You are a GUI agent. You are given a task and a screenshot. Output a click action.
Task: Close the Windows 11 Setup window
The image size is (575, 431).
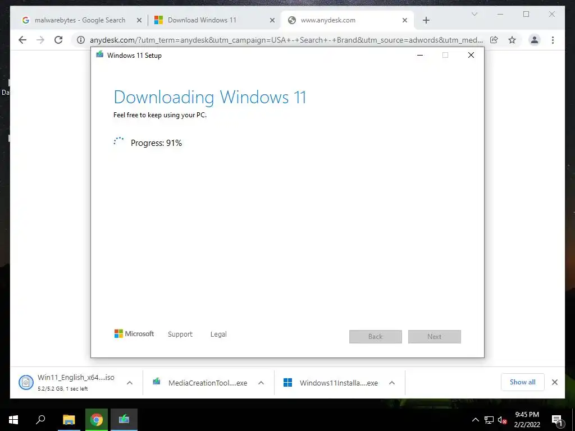pos(471,55)
